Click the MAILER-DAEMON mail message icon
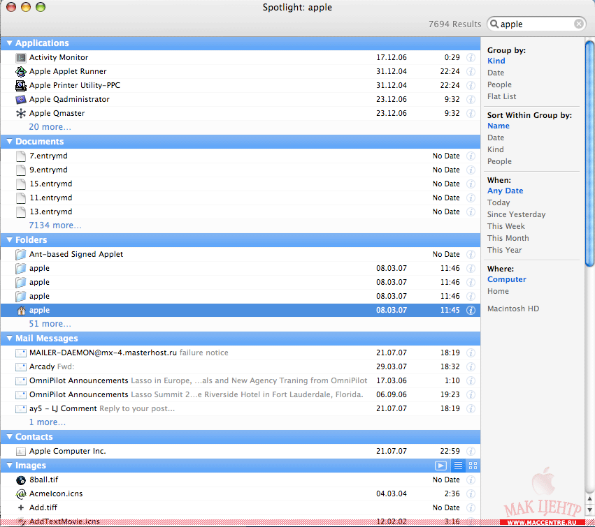 tap(20, 353)
